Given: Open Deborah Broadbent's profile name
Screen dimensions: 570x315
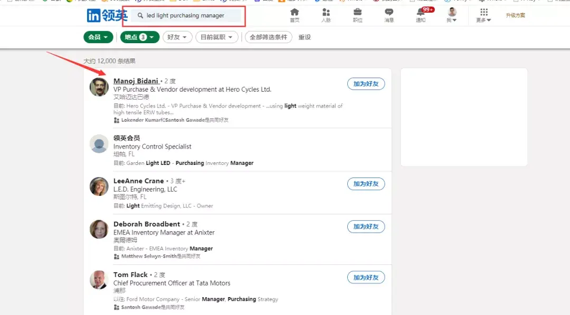Looking at the screenshot, I should point(147,224).
